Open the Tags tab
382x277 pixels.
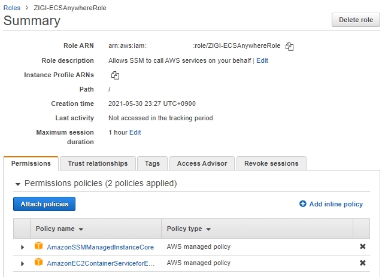tap(152, 163)
